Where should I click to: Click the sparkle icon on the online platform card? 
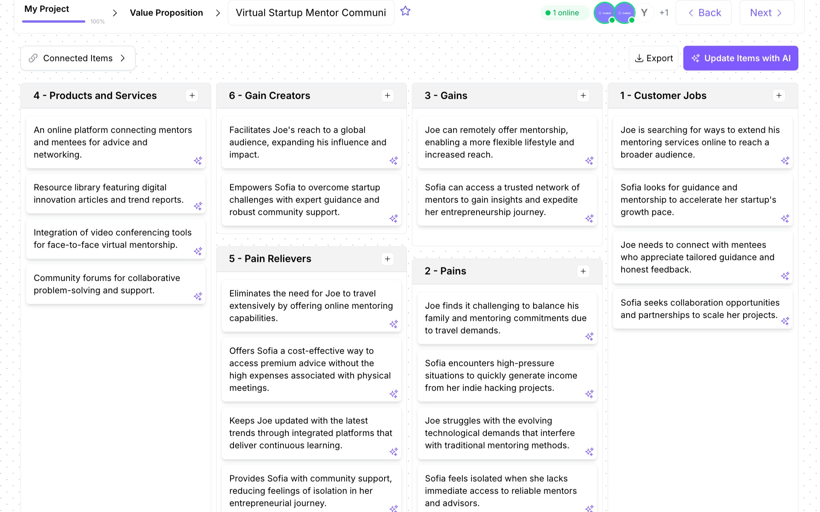(x=198, y=161)
